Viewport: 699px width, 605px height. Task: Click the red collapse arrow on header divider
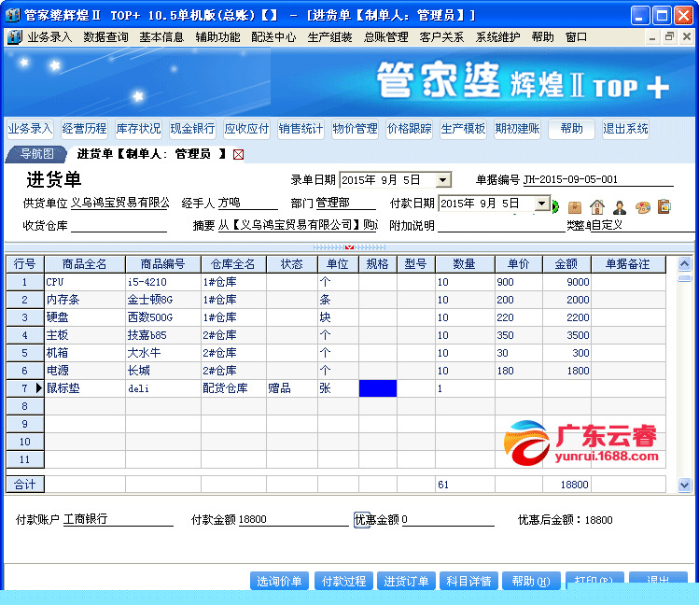[x=349, y=247]
